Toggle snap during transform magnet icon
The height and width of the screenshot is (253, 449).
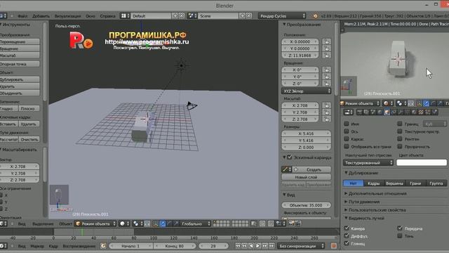(271, 223)
